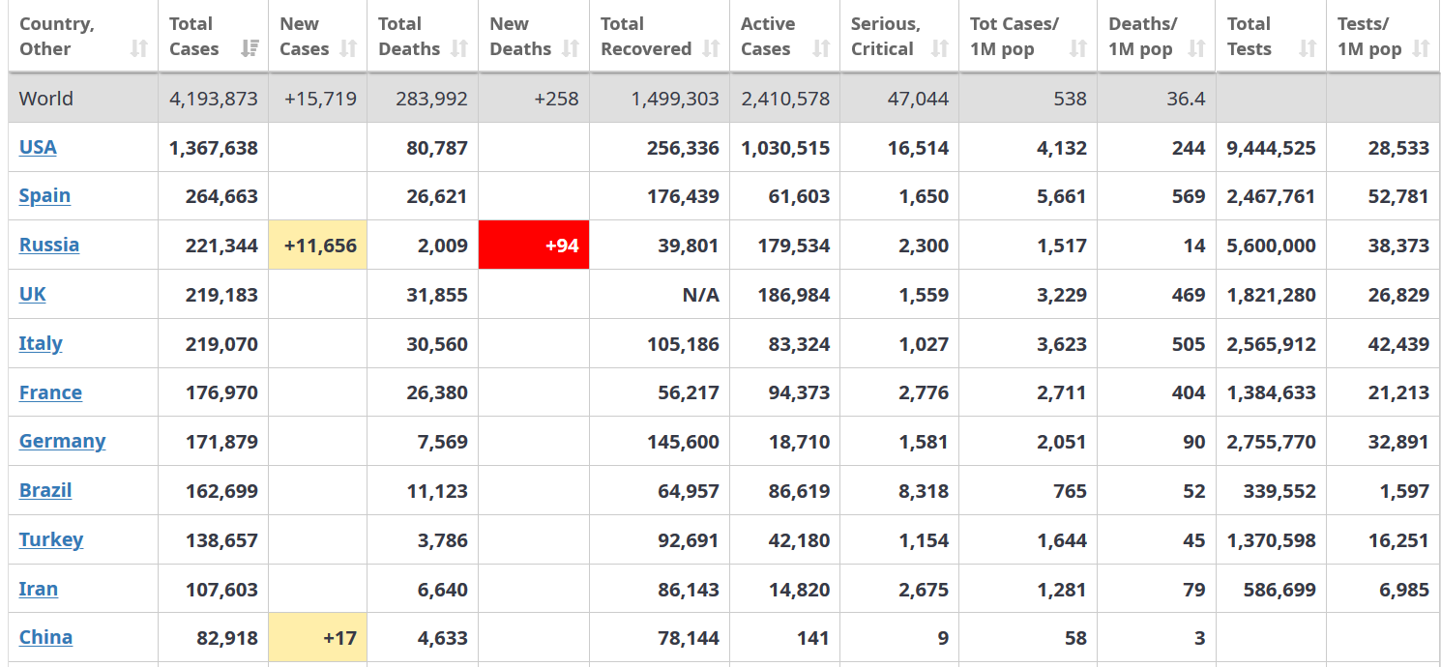Sort by Total Tests arrow icon
Image resolution: width=1441 pixels, height=667 pixels.
coord(1308,48)
